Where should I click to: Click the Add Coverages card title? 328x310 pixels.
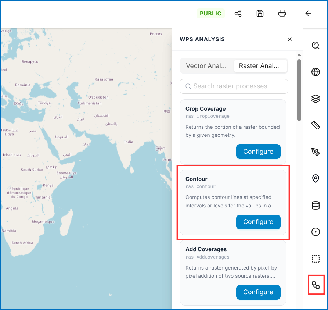[206, 249]
